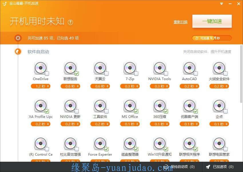Screen dimensions: 243x172
Task: Click the vertical scrollbar on the right
Action: (241, 74)
